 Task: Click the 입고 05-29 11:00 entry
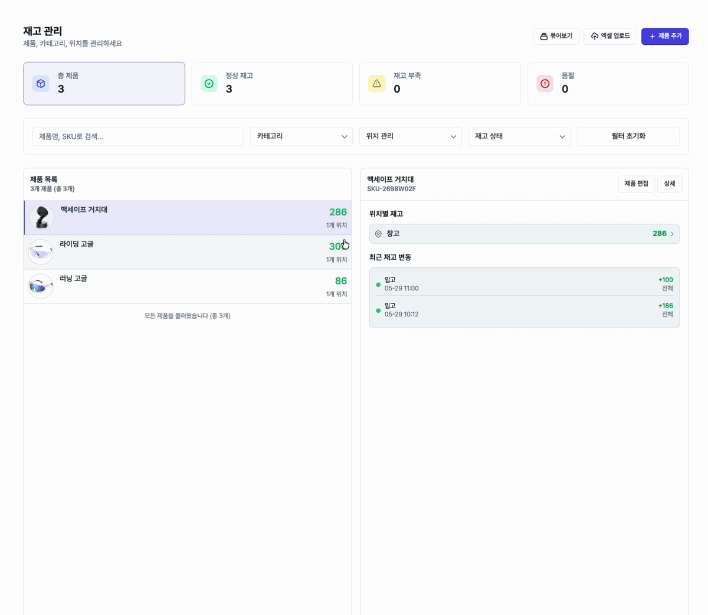tap(525, 284)
